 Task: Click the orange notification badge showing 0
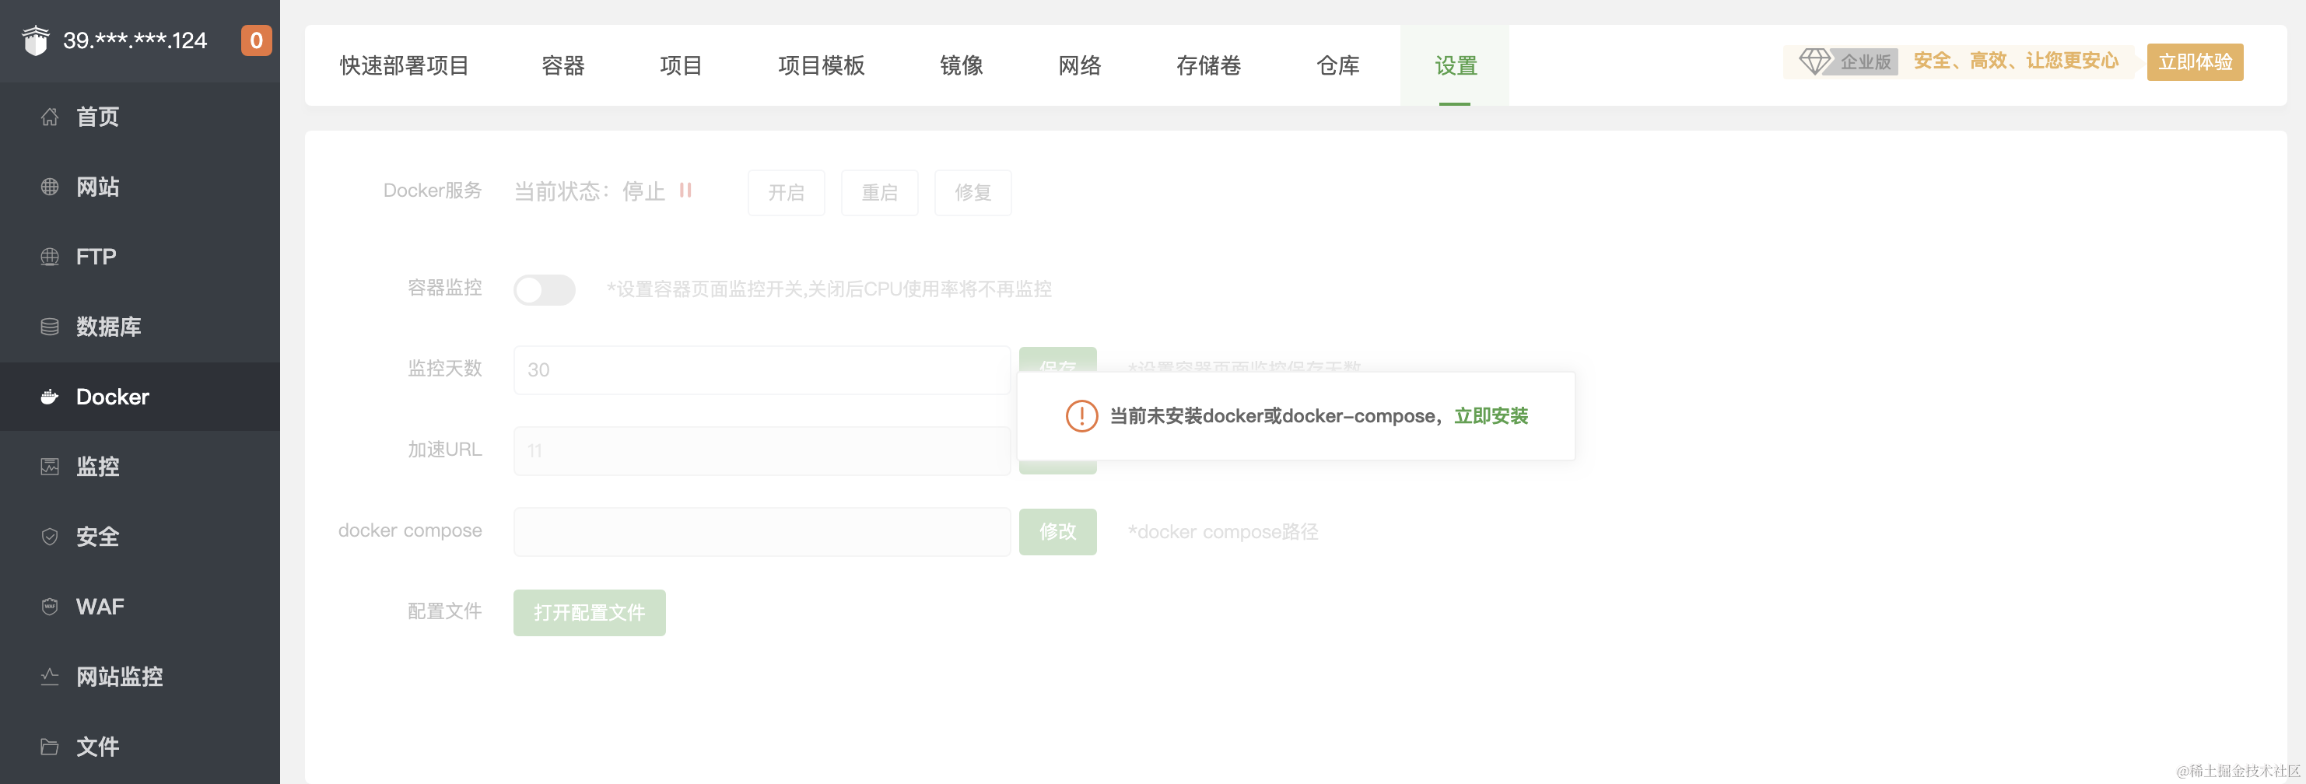pyautogui.click(x=256, y=40)
